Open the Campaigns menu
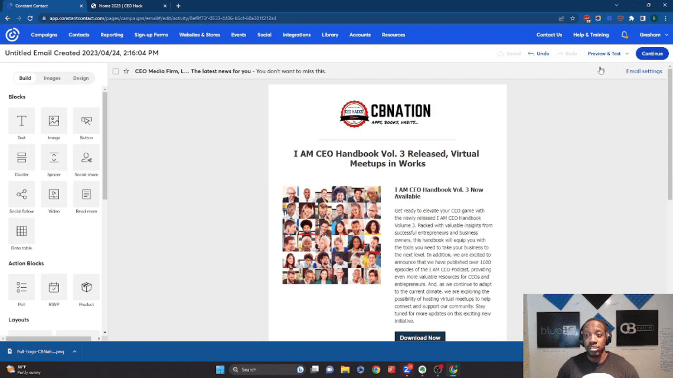Screen dimensions: 673x378 (44, 34)
